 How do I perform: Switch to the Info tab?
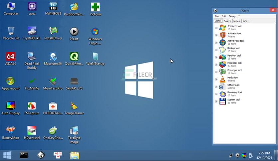[245, 21]
